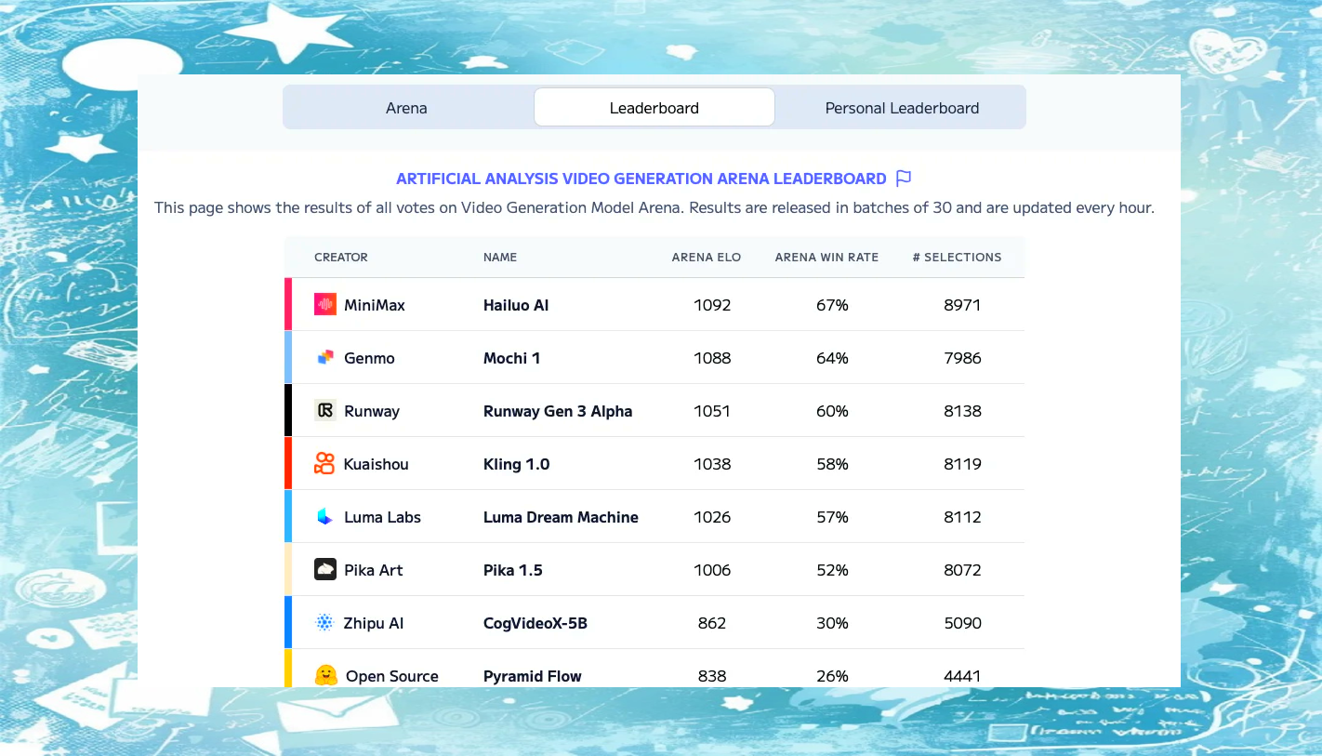This screenshot has height=756, width=1322.
Task: Click the 64% win rate value
Action: pos(832,358)
